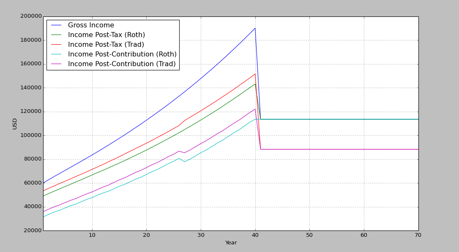The width and height of the screenshot is (459, 252).
Task: Click the red line sample in legend
Action: (x=56, y=45)
